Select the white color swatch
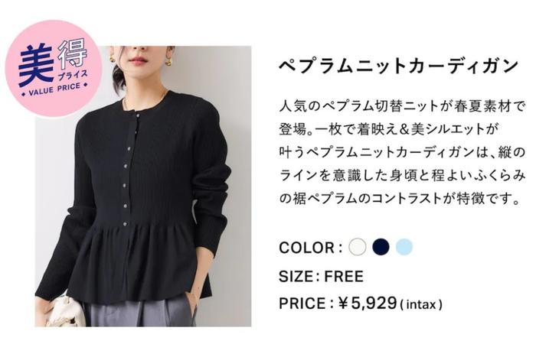 point(358,246)
